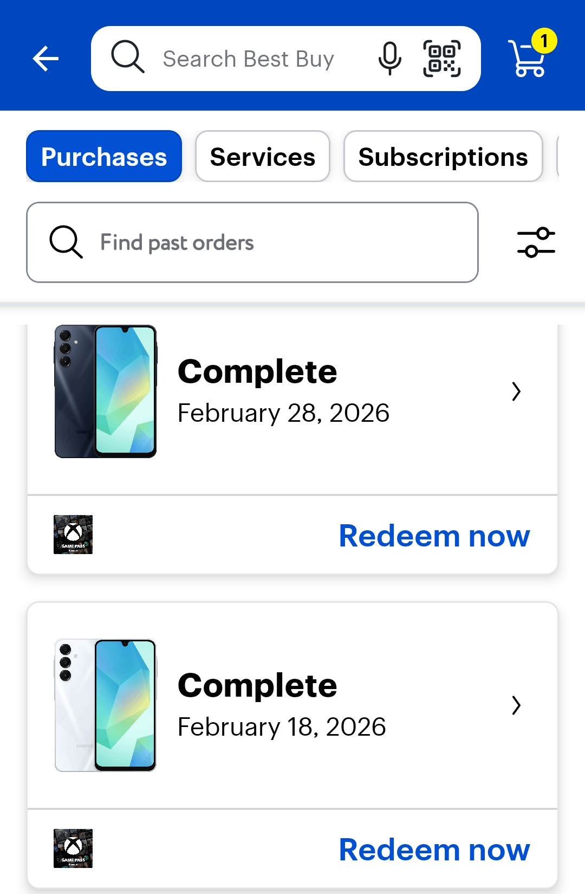Open the QR code scanner
Screen dimensions: 585x894
point(441,59)
